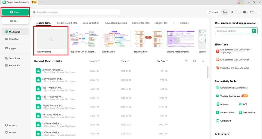
Task: Open the user avatar menu in title bar
Action: (240, 2)
